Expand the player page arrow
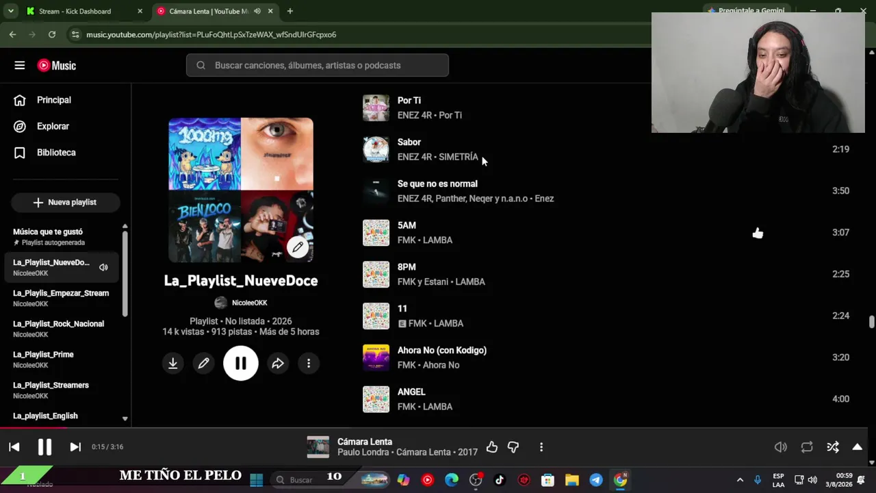The image size is (876, 493). tap(858, 447)
